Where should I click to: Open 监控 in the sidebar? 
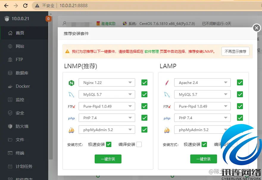pos(24,100)
